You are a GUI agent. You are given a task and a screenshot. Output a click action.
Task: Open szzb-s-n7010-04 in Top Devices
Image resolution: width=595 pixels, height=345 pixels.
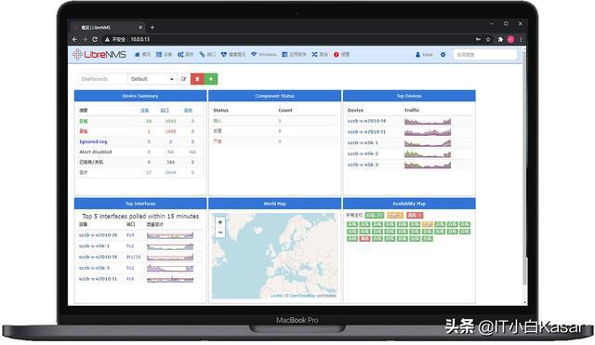tap(366, 121)
